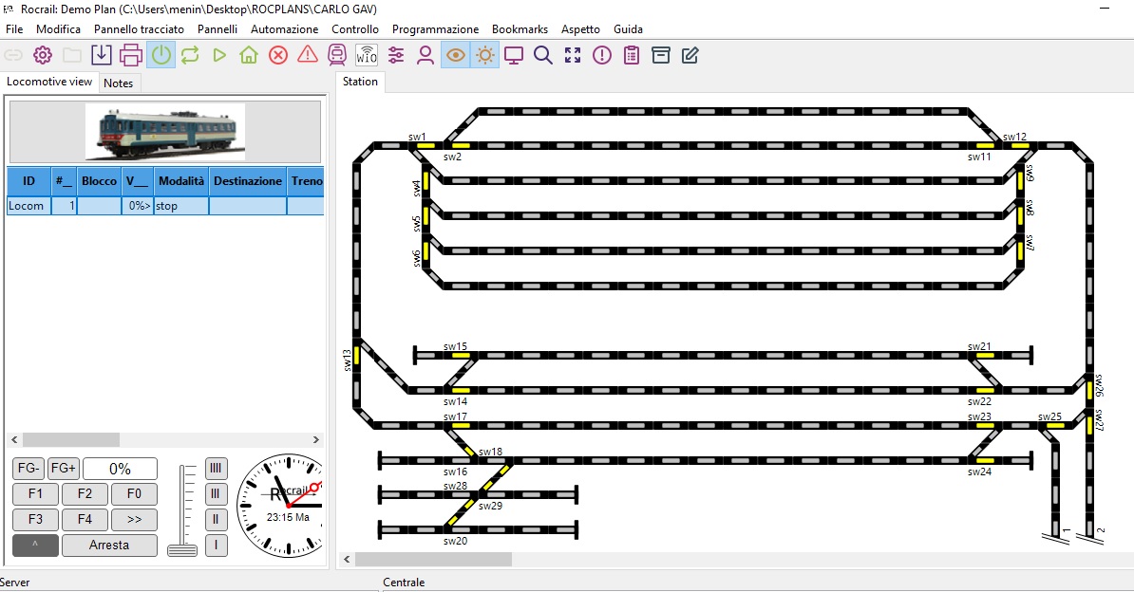The height and width of the screenshot is (592, 1134).
Task: Open the mixer sliders icon in toolbar
Action: tap(396, 55)
